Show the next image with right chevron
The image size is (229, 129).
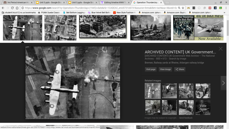click(x=223, y=83)
